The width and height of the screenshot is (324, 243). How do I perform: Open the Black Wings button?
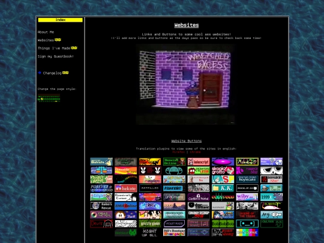(x=199, y=233)
